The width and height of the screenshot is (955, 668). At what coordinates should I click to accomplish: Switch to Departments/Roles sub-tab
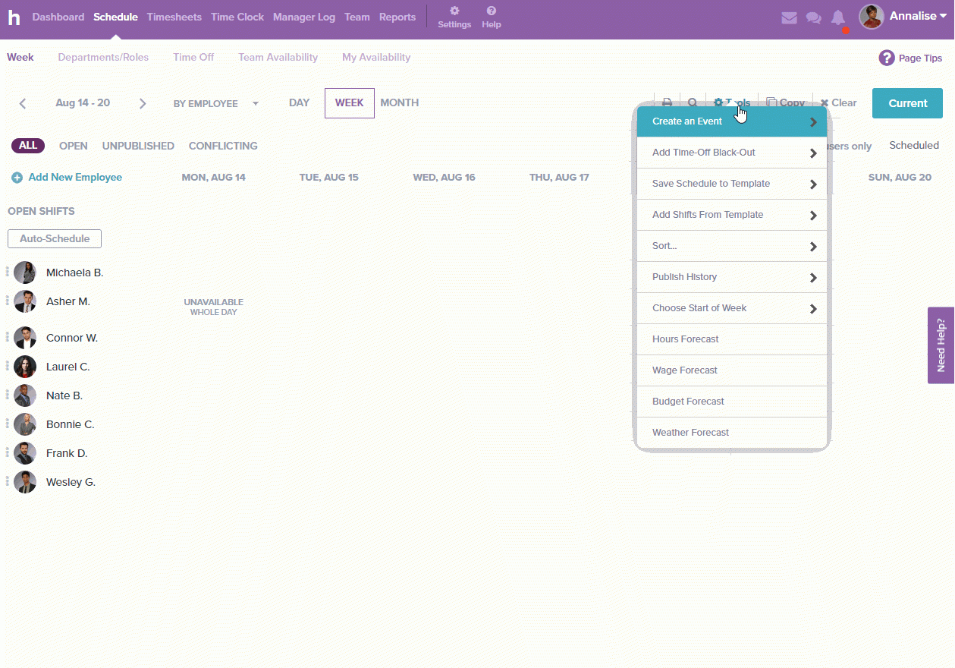pos(103,57)
